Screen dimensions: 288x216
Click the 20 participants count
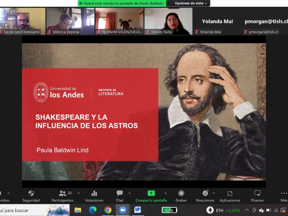pyautogui.click(x=69, y=193)
